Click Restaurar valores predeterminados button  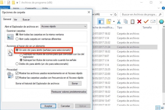[x=69, y=92]
